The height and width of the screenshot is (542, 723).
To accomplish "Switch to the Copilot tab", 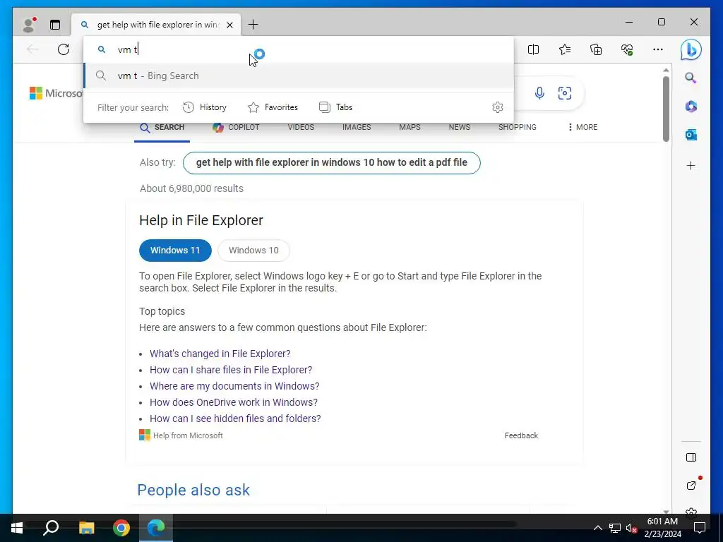I will [236, 127].
